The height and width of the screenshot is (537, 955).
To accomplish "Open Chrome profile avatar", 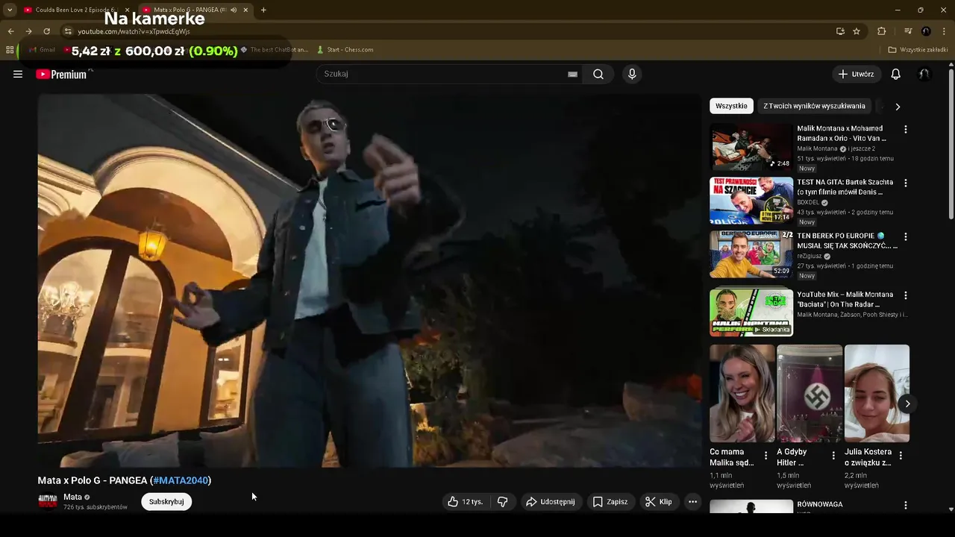I will [926, 31].
